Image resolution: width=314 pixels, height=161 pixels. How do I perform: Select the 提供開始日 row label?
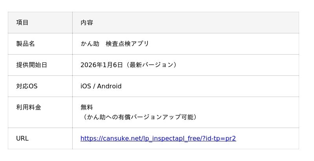click(x=31, y=65)
